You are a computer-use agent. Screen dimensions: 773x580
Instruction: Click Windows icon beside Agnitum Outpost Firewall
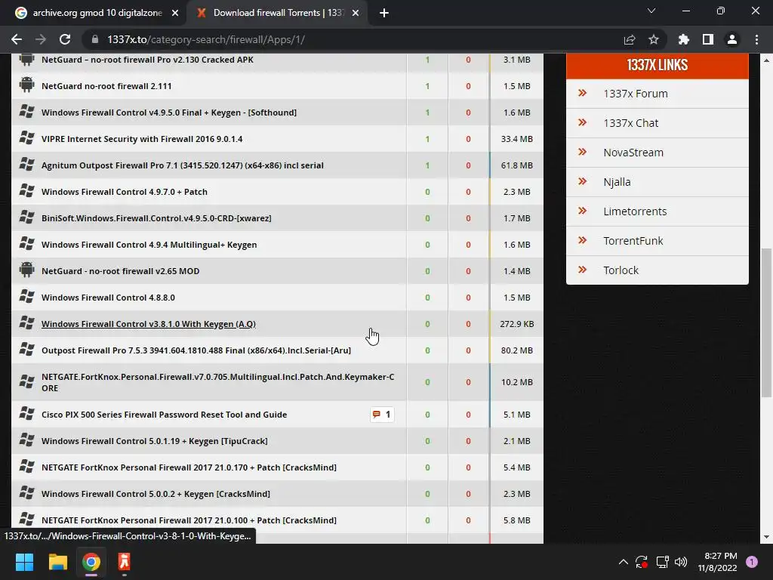point(26,165)
